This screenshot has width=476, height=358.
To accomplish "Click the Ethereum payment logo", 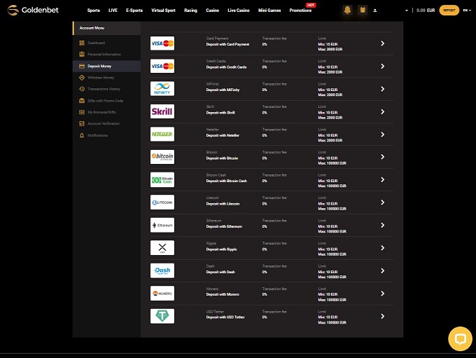I will 162,225.
